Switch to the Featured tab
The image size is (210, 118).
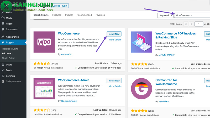[57, 15]
